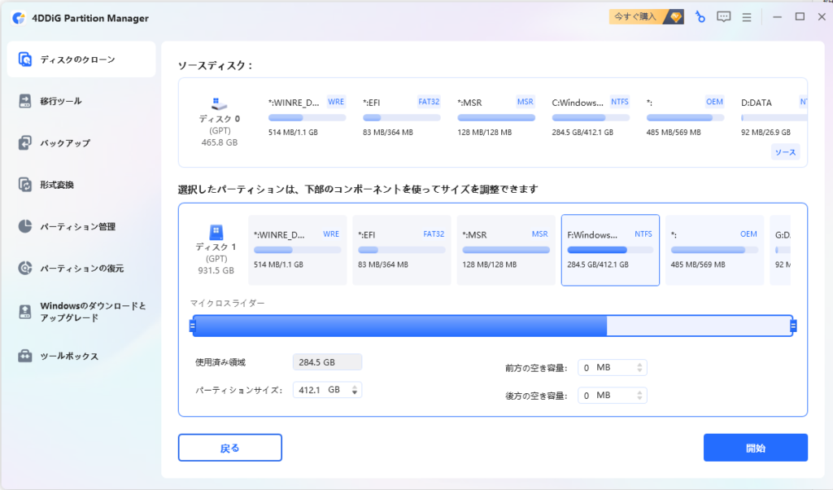Click the 戻る back button
This screenshot has height=490, width=833.
pos(230,448)
